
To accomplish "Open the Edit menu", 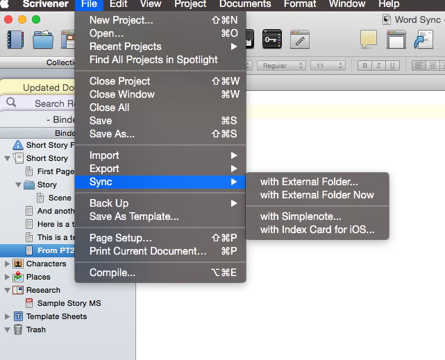I will pos(118,5).
